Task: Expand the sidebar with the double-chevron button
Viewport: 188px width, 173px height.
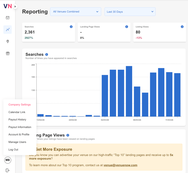Action: 15,6
